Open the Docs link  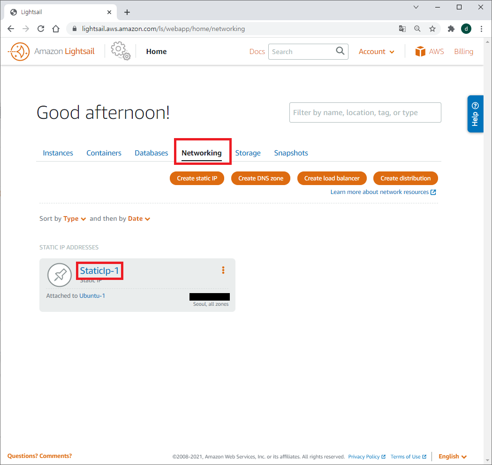point(257,52)
